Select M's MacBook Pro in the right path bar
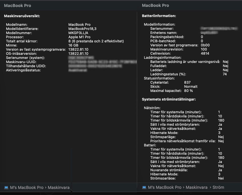 [165, 187]
